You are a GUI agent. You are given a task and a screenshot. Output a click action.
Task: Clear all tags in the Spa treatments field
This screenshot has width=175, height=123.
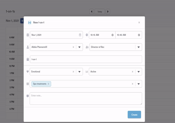click(x=132, y=84)
